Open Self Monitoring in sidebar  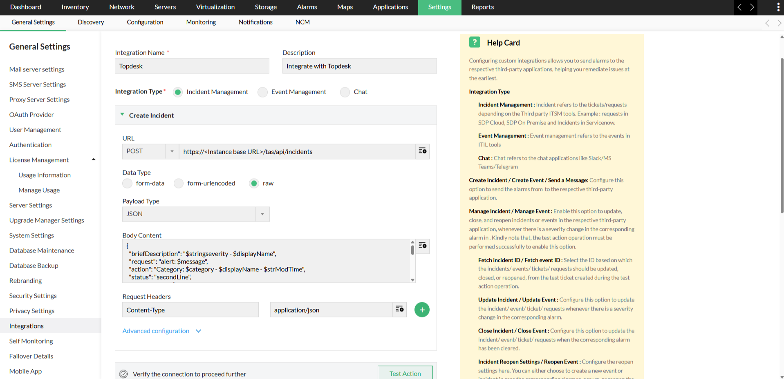pyautogui.click(x=31, y=341)
